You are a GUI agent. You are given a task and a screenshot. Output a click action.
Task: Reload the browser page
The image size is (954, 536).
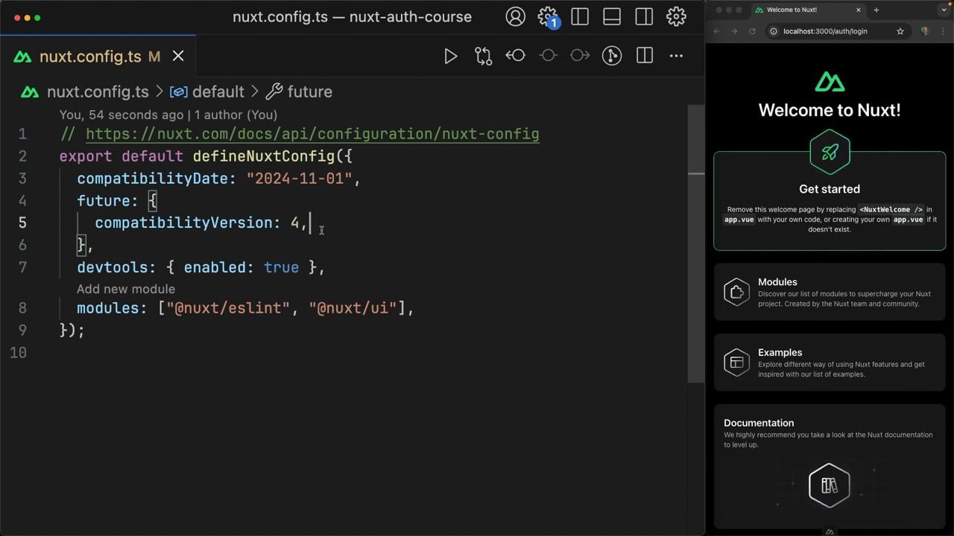(x=752, y=31)
